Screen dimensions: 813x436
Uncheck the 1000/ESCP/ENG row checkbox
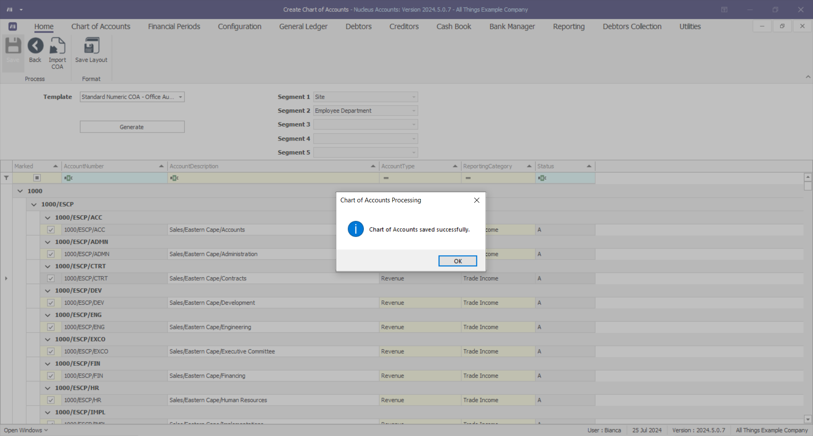(51, 327)
